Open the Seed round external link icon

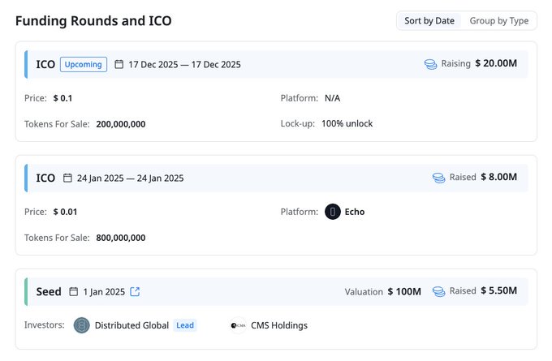tap(135, 291)
